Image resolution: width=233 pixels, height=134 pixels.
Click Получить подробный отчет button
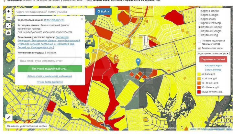pos(50,69)
